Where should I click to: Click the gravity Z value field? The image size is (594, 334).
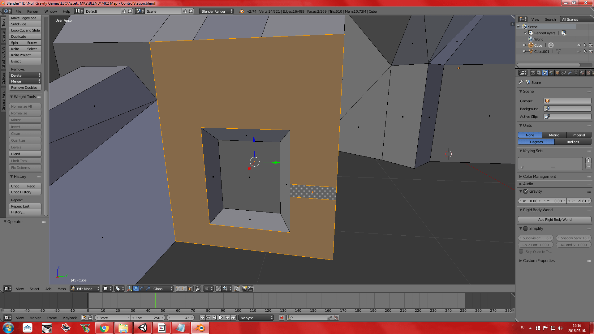(x=579, y=201)
